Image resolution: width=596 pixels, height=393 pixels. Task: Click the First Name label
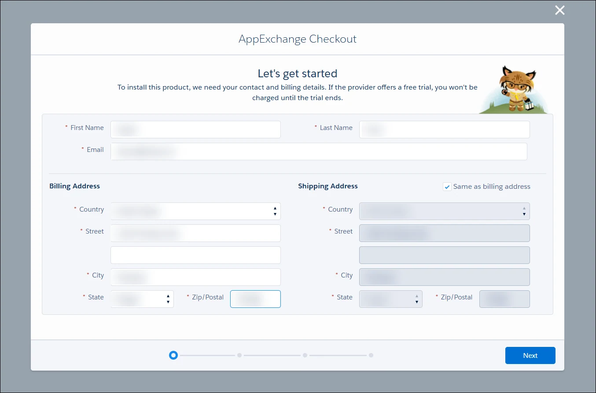point(87,128)
